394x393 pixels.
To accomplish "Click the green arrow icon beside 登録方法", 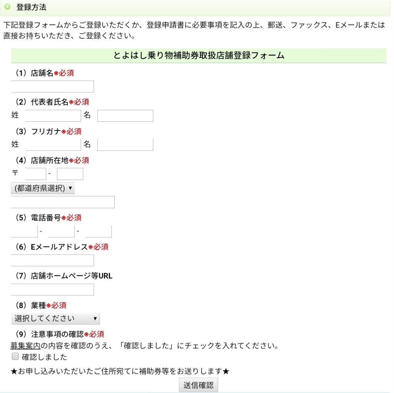I will (7, 7).
